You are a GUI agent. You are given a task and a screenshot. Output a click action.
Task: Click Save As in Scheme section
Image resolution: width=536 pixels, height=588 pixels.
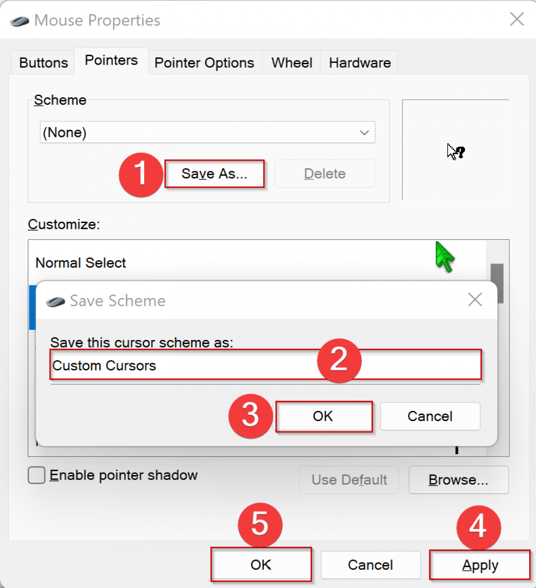(x=214, y=174)
